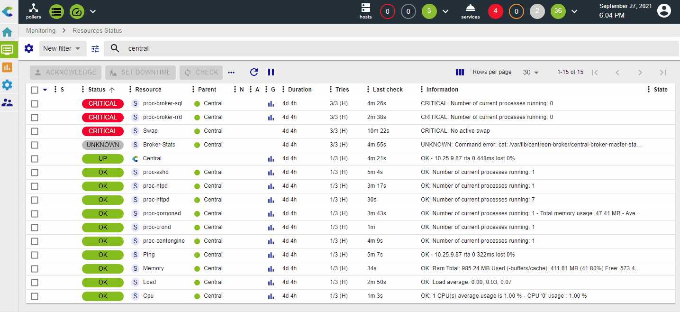The height and width of the screenshot is (312, 680).
Task: Click the green hosts up counter showing 3
Action: click(429, 11)
